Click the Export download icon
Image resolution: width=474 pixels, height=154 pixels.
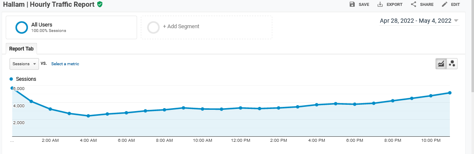click(380, 4)
